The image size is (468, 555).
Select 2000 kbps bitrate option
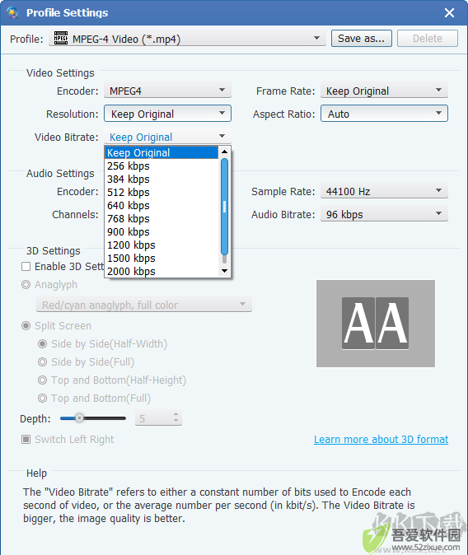click(x=161, y=271)
